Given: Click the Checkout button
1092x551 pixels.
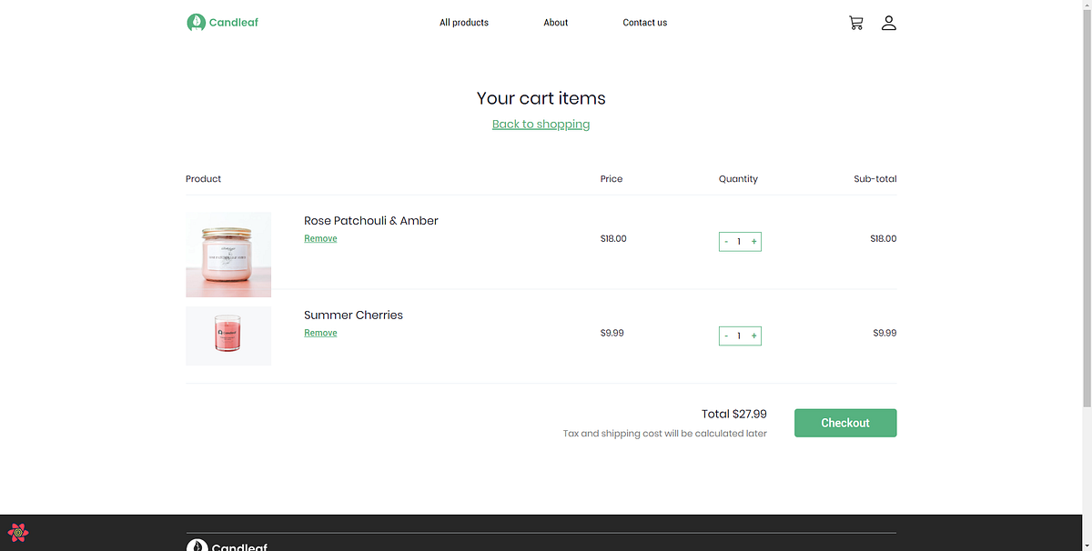Looking at the screenshot, I should click(x=844, y=423).
